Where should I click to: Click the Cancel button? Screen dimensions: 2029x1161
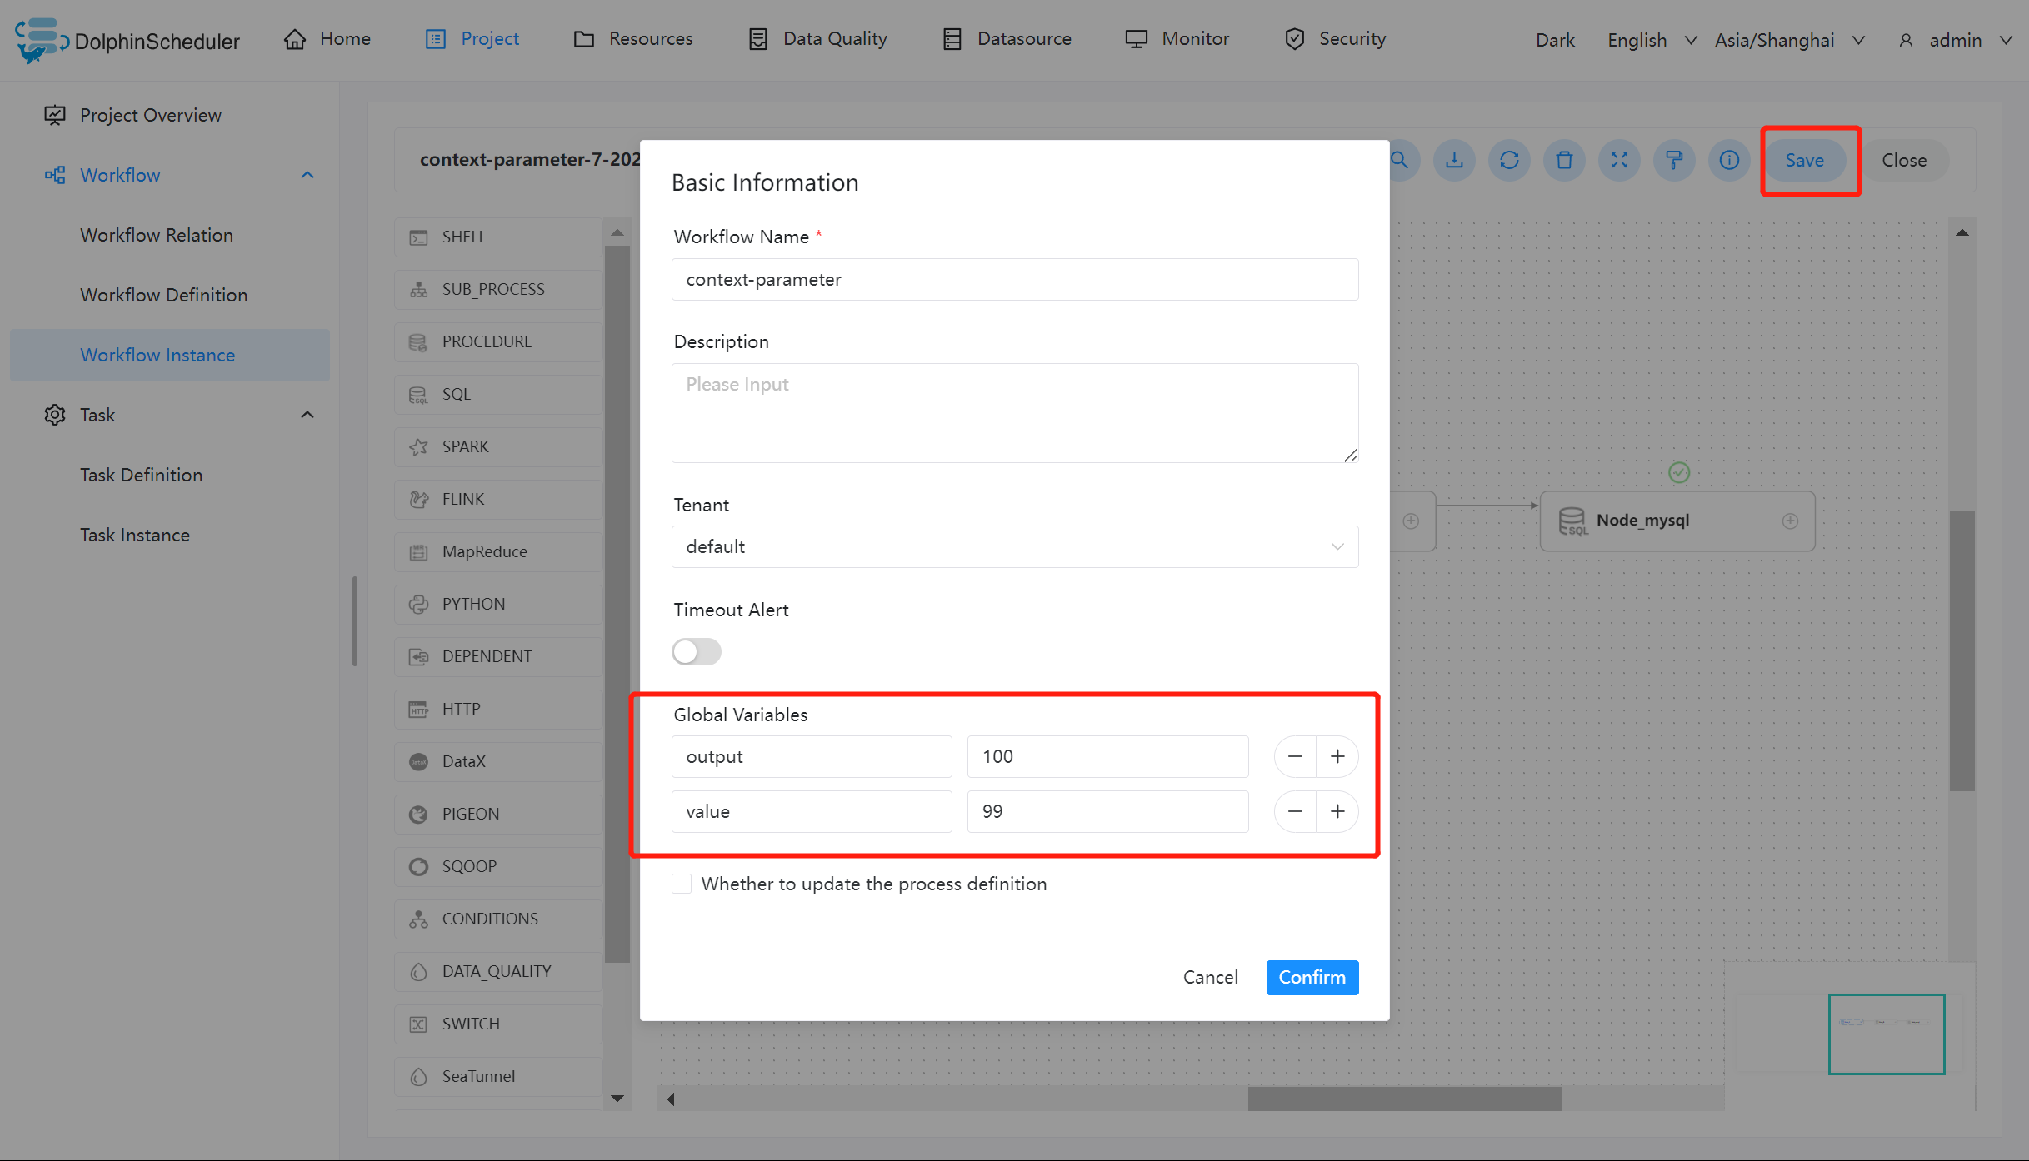[x=1210, y=977]
